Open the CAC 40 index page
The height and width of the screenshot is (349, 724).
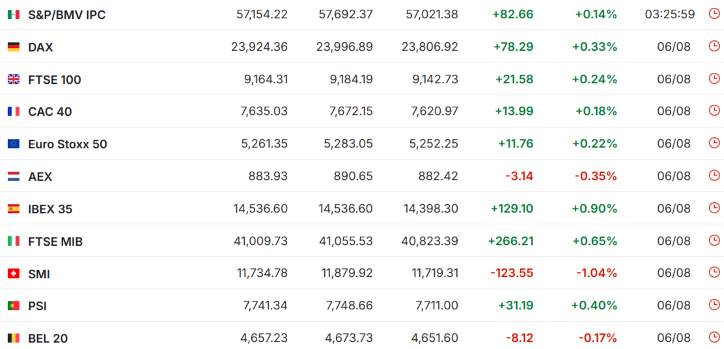(50, 112)
